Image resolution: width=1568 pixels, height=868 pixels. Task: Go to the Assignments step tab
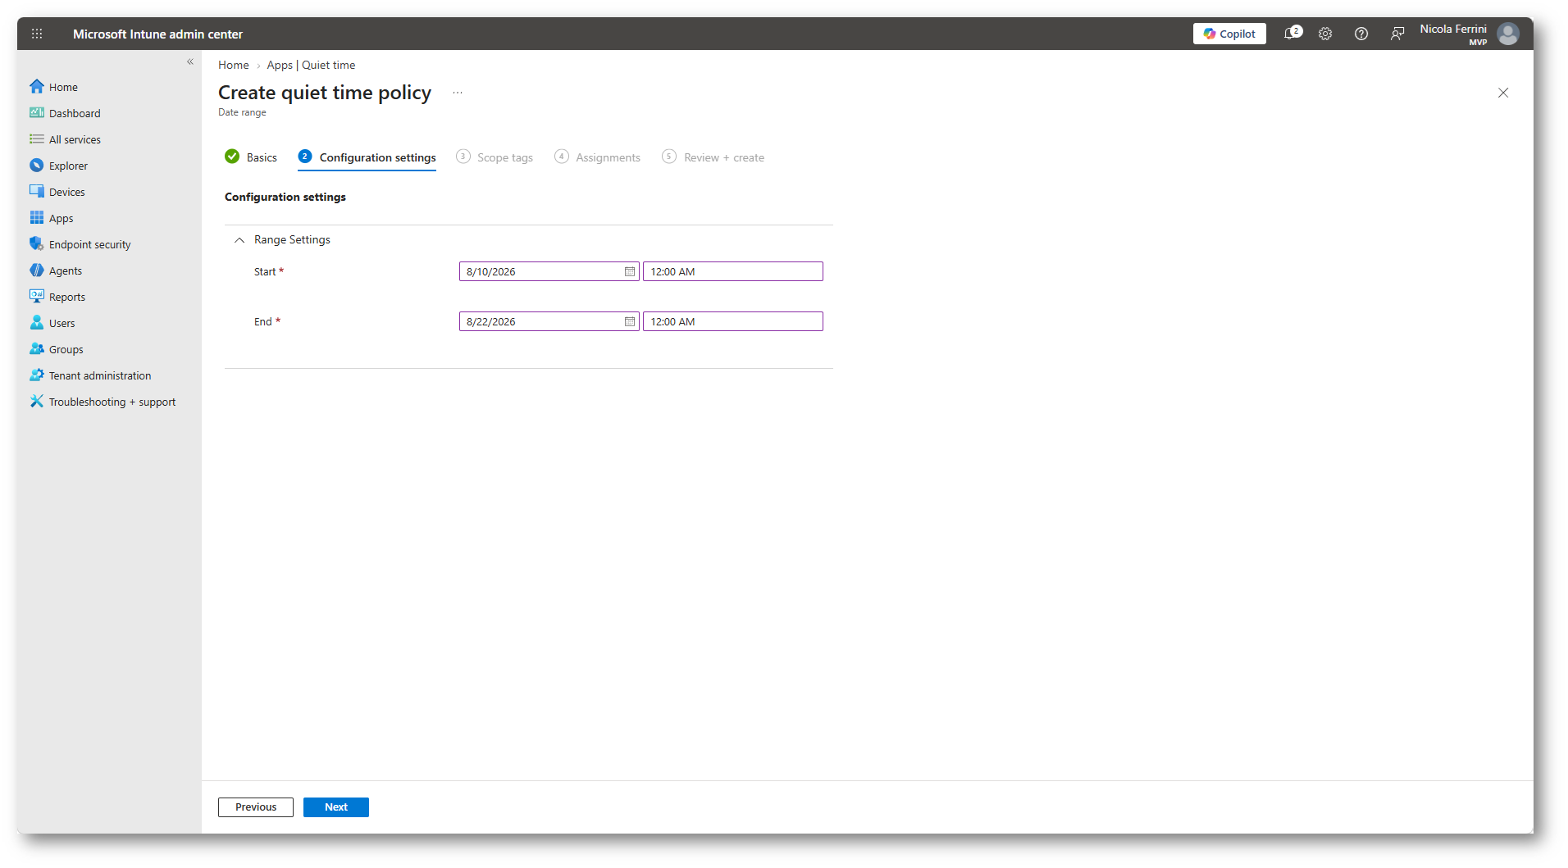(x=597, y=157)
